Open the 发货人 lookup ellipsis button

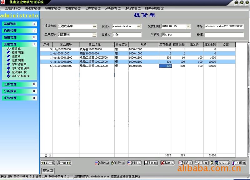139,26
